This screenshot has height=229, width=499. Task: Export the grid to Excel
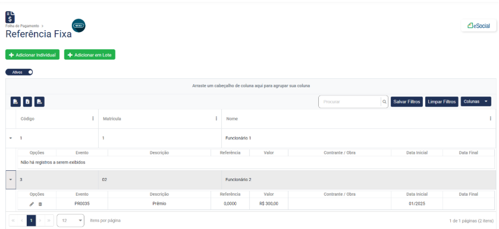pyautogui.click(x=28, y=101)
